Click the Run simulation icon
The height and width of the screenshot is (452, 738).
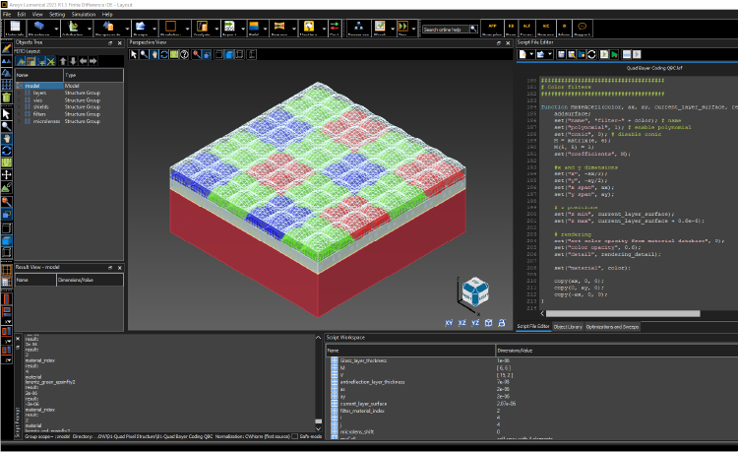coord(402,28)
